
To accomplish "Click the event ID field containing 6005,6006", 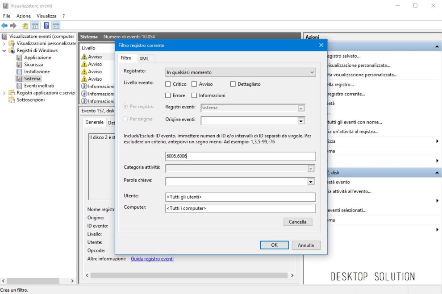I will point(240,156).
